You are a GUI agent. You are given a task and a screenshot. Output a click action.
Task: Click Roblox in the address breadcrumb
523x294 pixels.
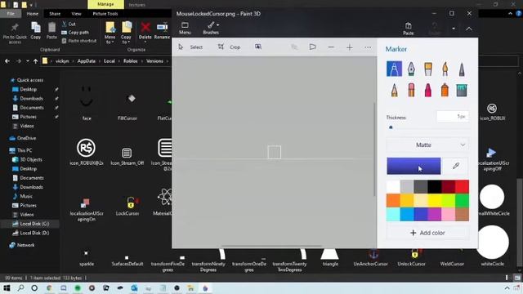pyautogui.click(x=131, y=61)
